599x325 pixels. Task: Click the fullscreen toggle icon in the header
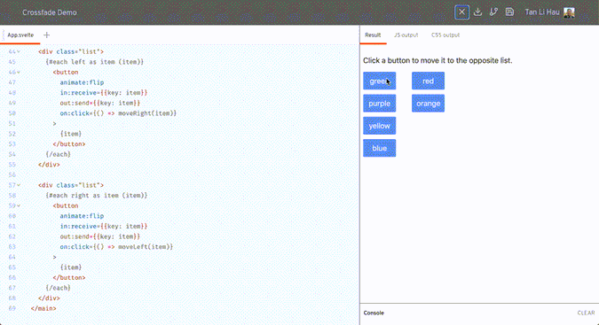coord(461,12)
